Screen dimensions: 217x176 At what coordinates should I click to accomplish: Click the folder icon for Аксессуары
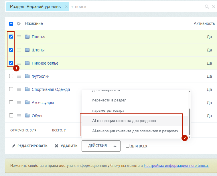click(27, 102)
